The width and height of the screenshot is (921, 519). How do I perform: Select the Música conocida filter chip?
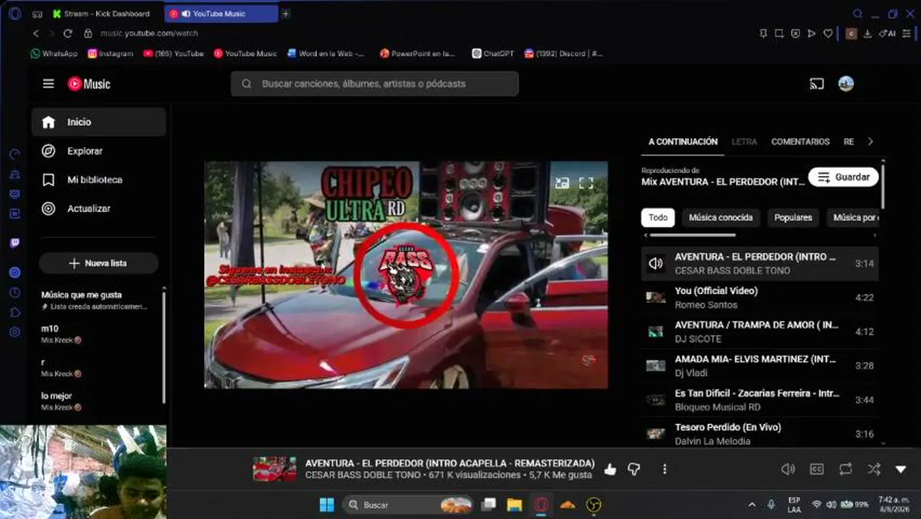(x=721, y=217)
